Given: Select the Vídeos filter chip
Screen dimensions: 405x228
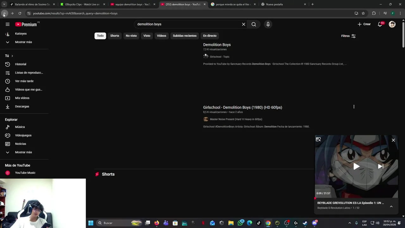Looking at the screenshot, I should coord(161,36).
